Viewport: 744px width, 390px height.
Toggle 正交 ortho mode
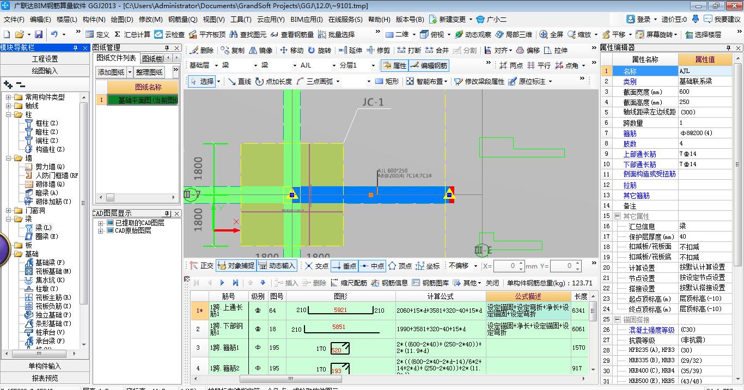tap(202, 266)
